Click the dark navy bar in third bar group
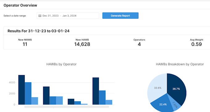This screenshot has height=112, width=210. (x=71, y=102)
